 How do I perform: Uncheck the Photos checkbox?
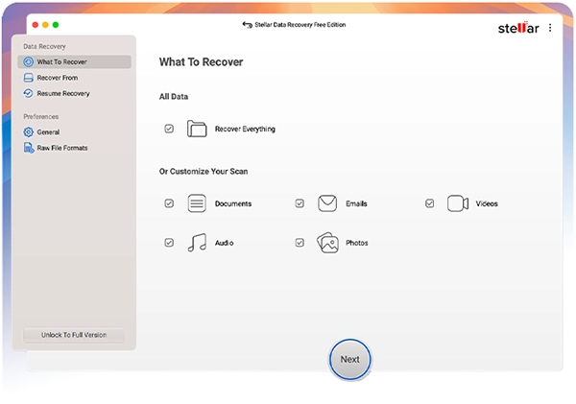click(x=300, y=243)
